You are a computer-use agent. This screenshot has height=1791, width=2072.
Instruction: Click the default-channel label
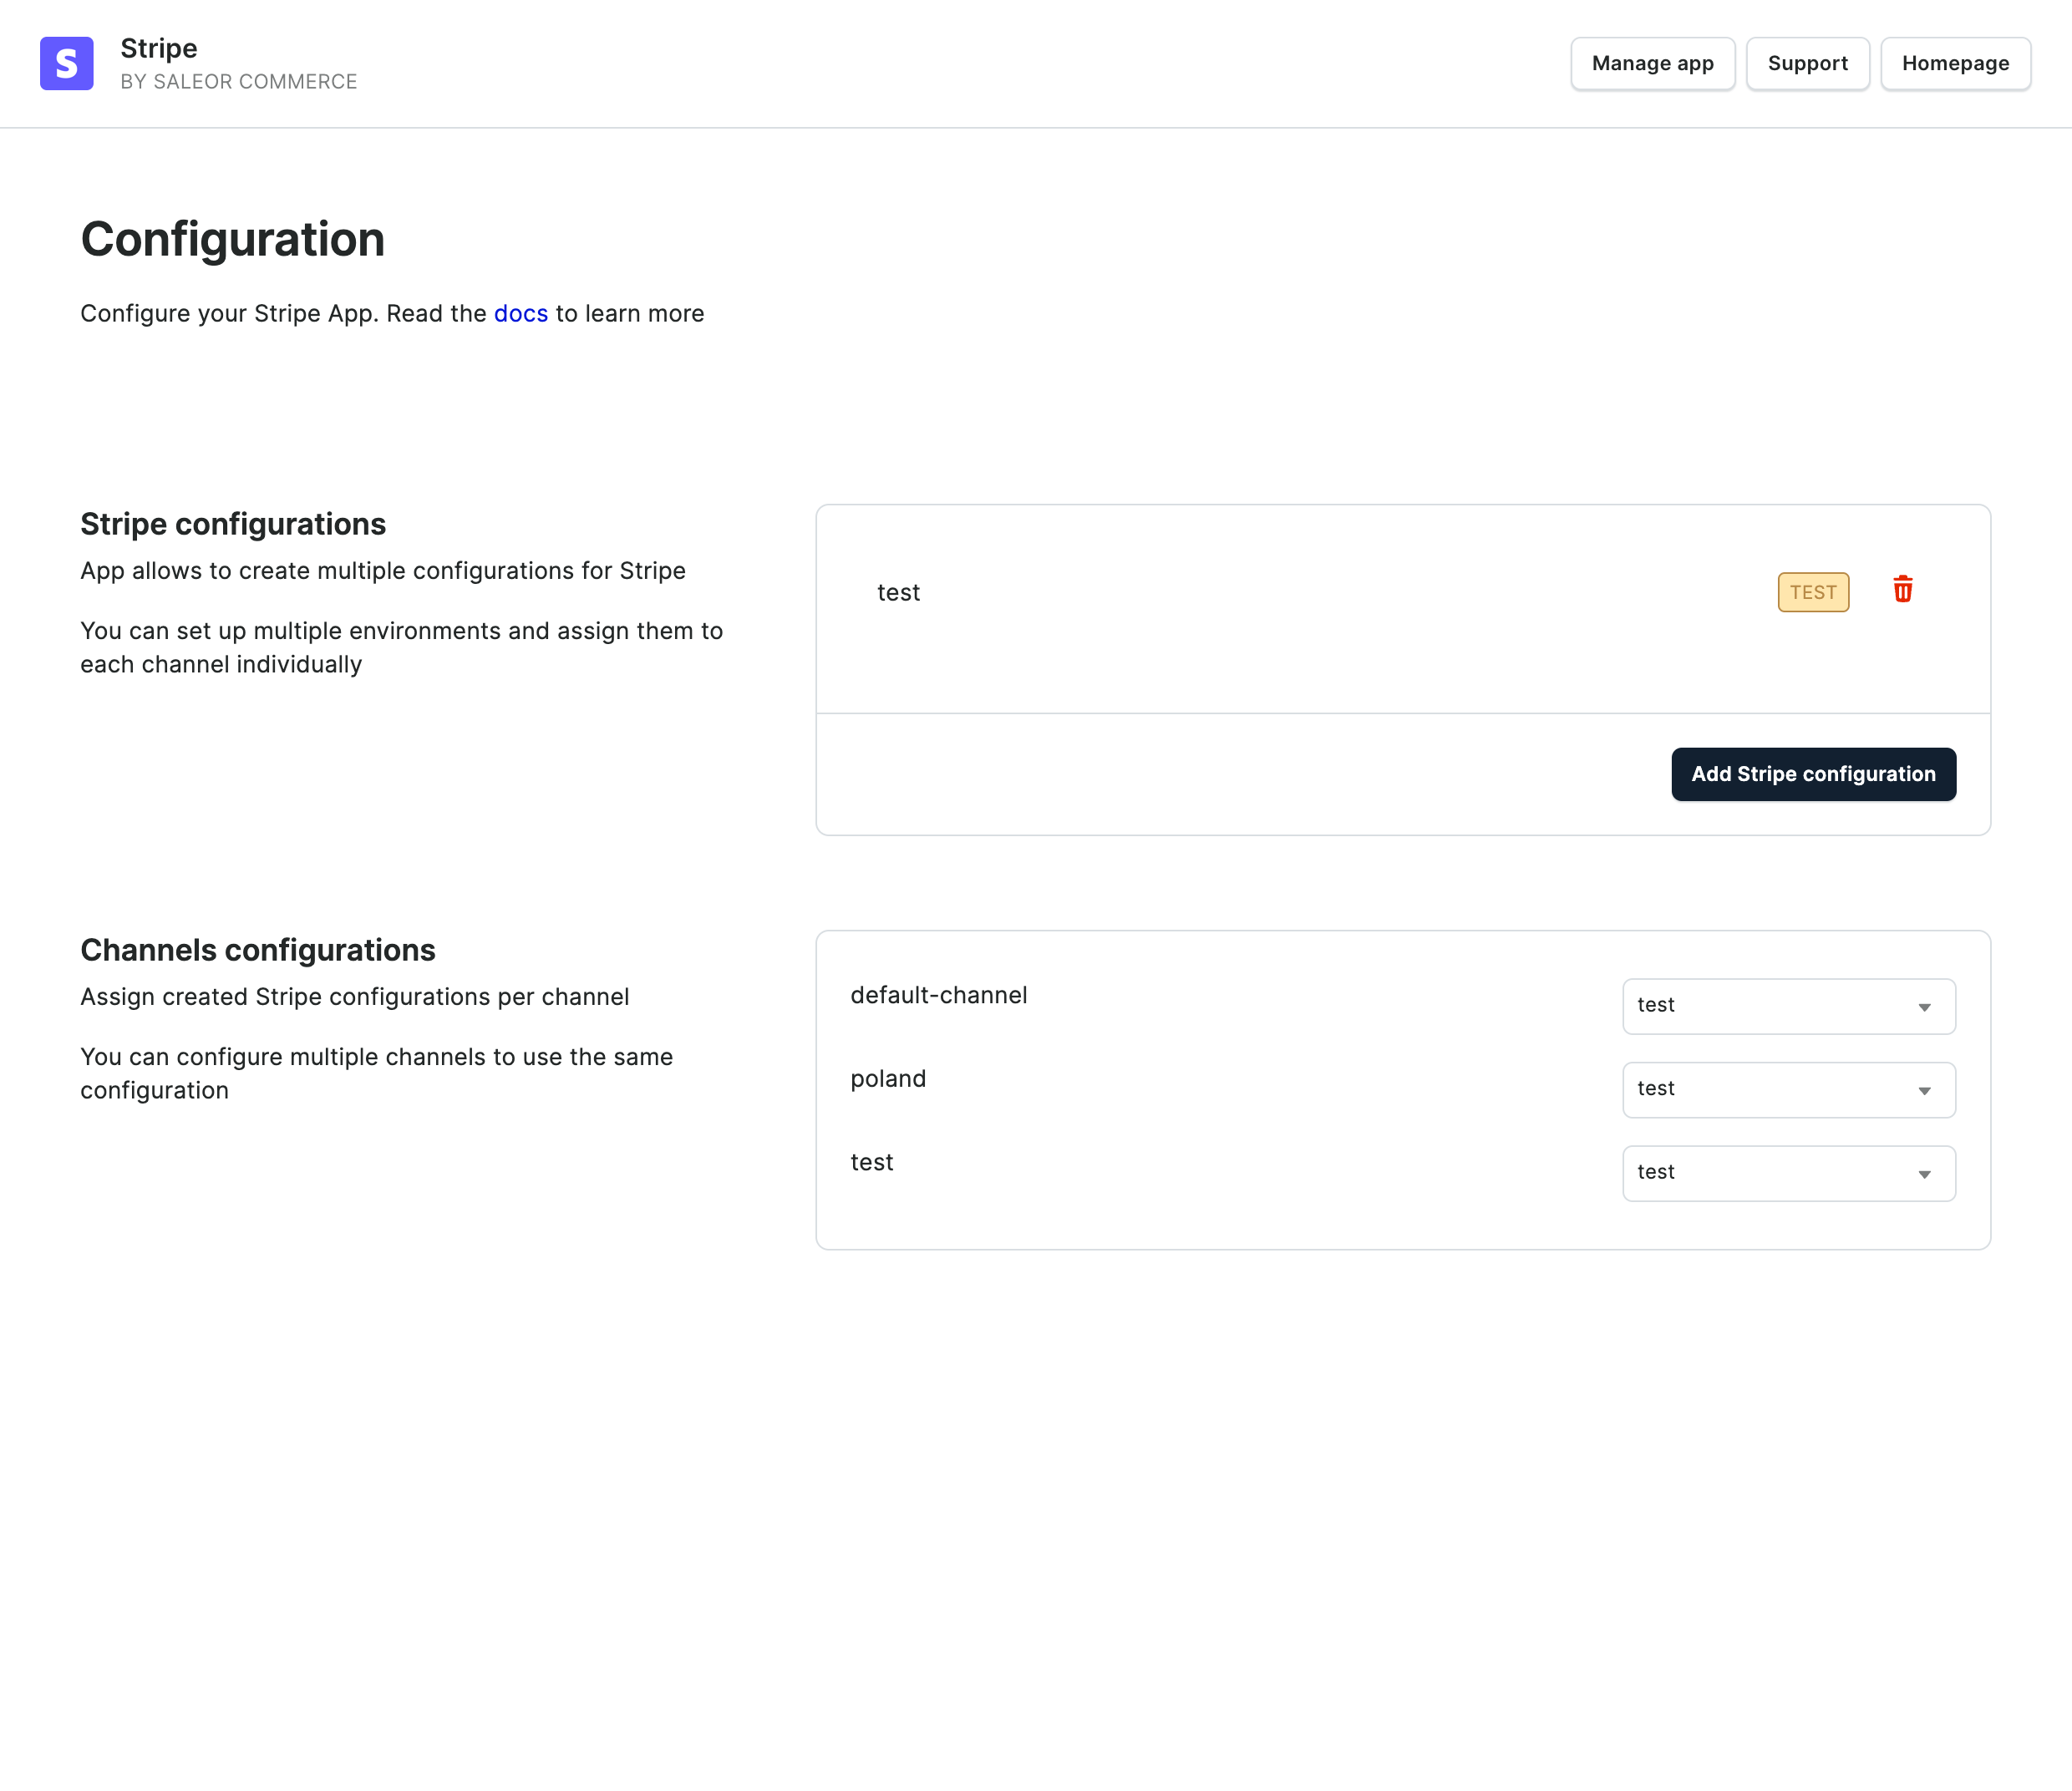click(938, 995)
